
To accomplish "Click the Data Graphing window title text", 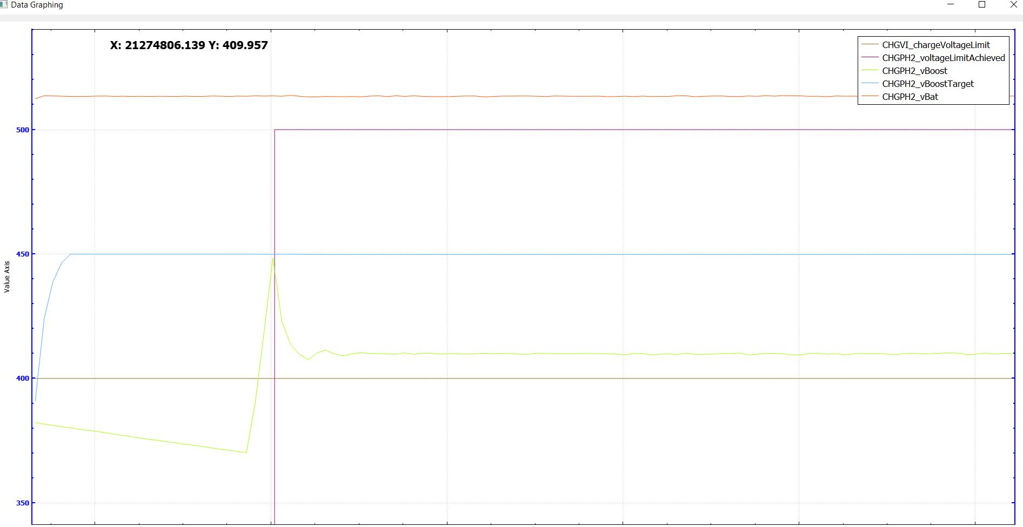I will (37, 5).
